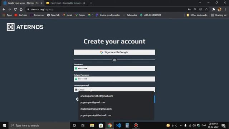The width and height of the screenshot is (229, 129).
Task: Open File Explorer from taskbar
Action: (x=92, y=125)
